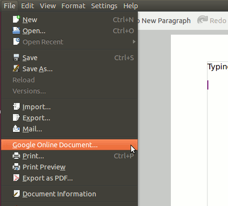Click the Ctrl+P shortcut text

tap(124, 156)
